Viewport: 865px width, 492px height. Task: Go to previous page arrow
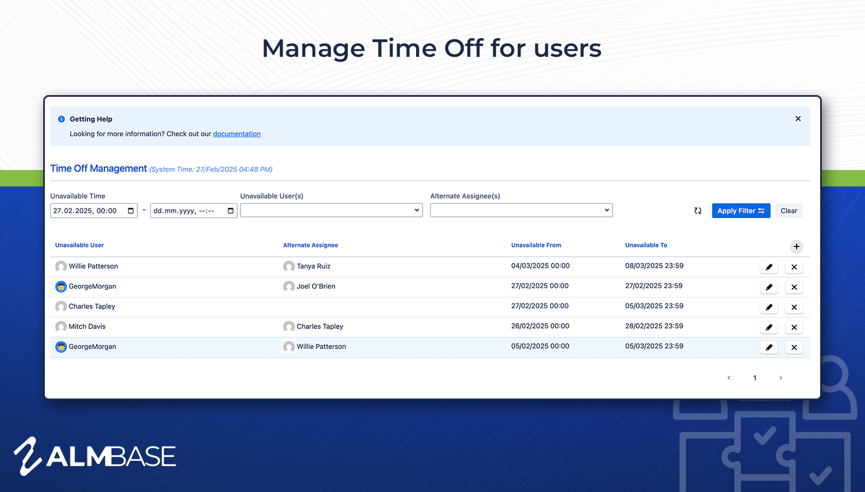click(x=729, y=378)
